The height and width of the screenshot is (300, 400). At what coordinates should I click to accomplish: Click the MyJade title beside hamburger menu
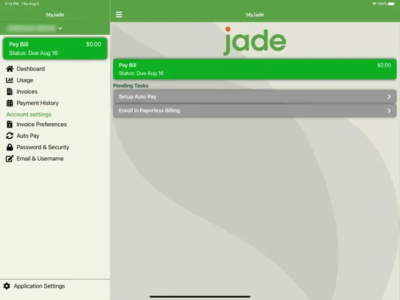[255, 14]
